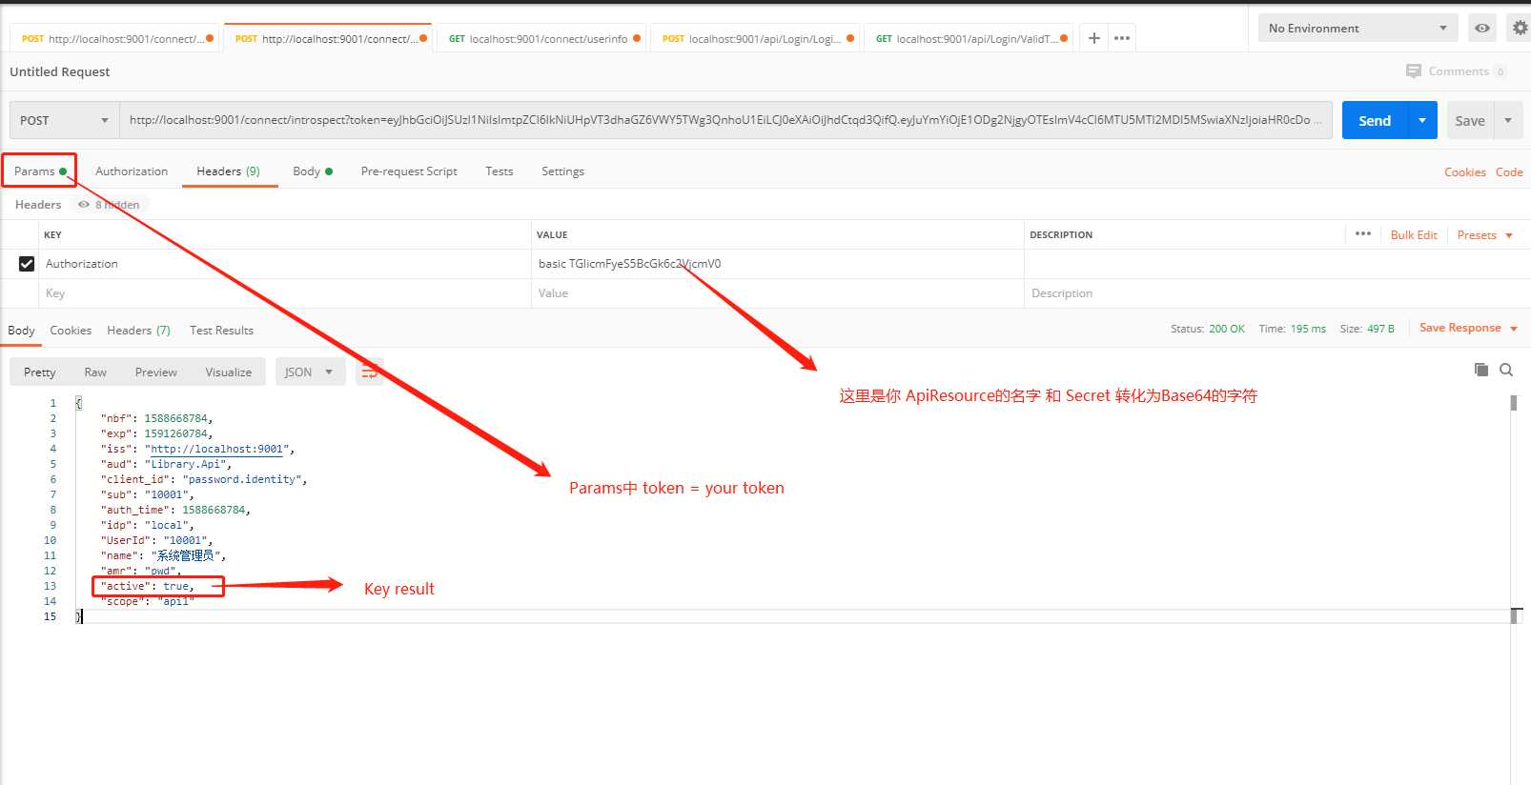Select the Preview response view
Image resolution: width=1531 pixels, height=785 pixels.
click(x=156, y=372)
